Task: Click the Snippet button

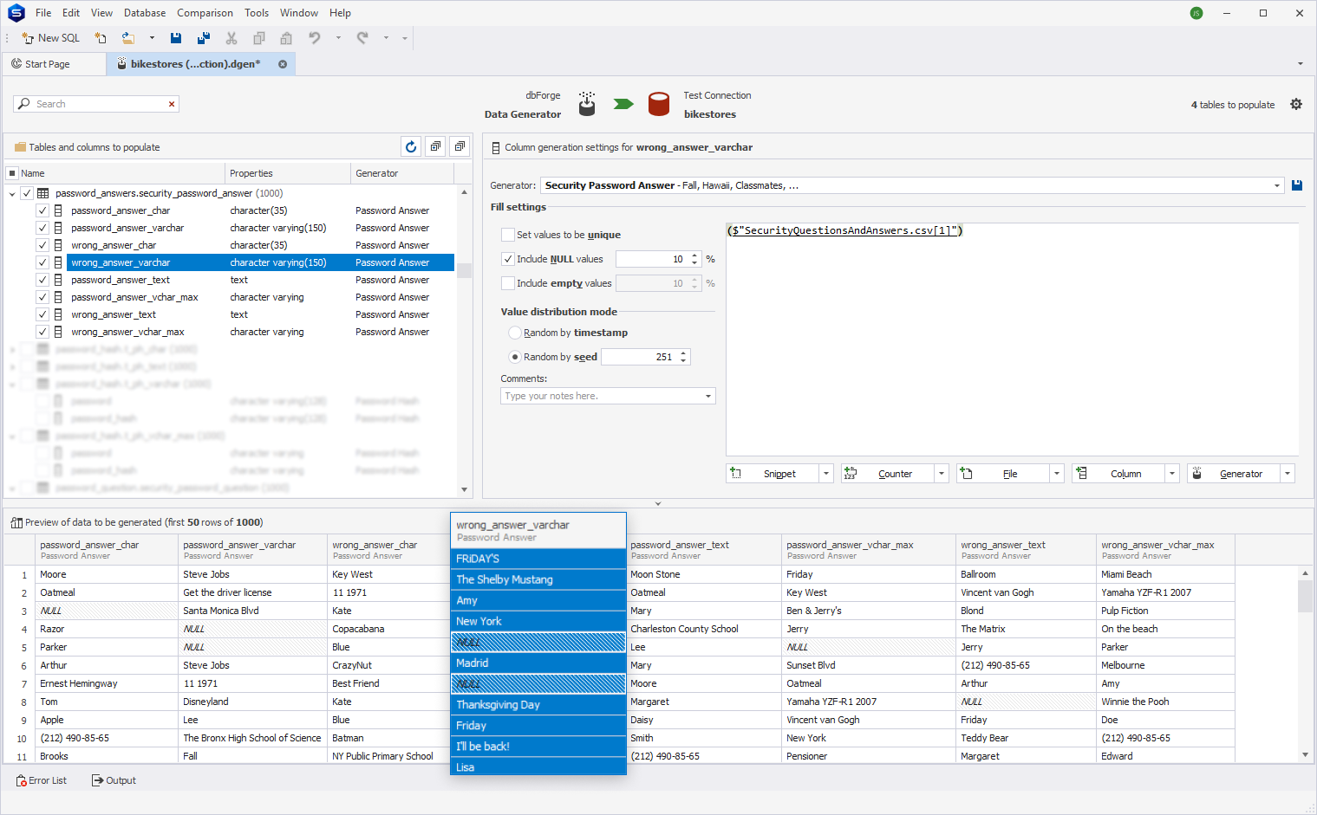Action: [x=772, y=474]
